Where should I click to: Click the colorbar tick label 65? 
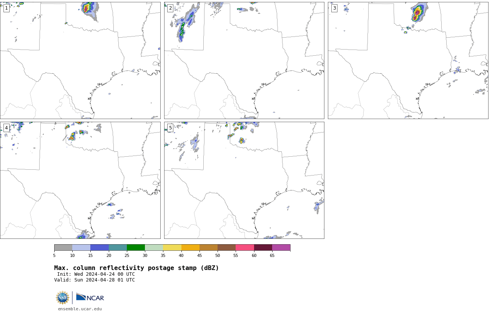272,255
